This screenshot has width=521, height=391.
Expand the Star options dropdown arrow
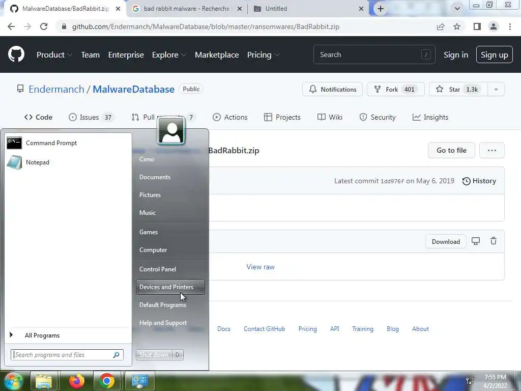(496, 89)
